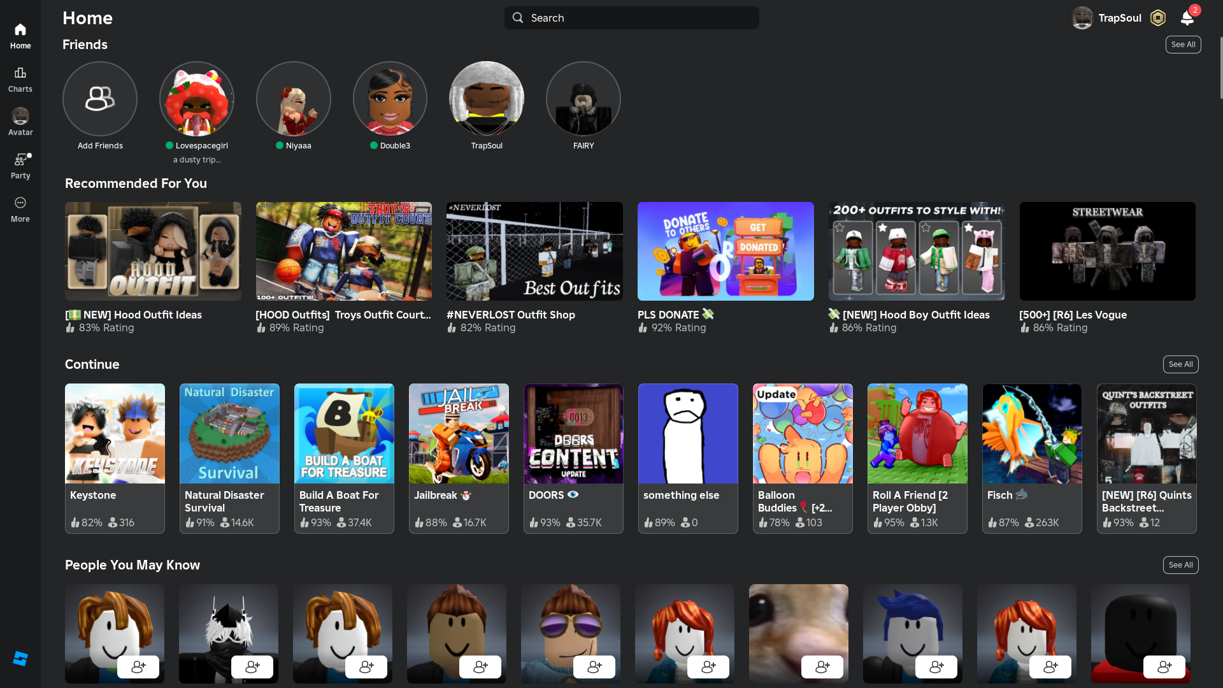Viewport: 1223px width, 688px height.
Task: Open the [R6] Les Vogue experience
Action: [x=1108, y=251]
